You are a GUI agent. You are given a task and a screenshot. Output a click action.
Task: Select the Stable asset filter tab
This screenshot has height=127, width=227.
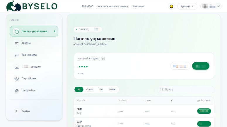(112, 89)
